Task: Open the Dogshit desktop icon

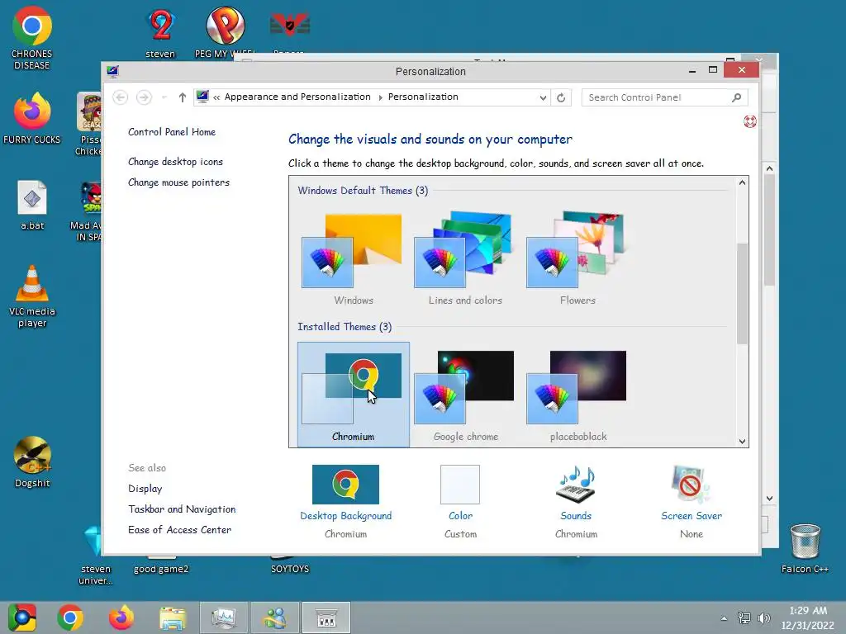Action: coord(32,462)
